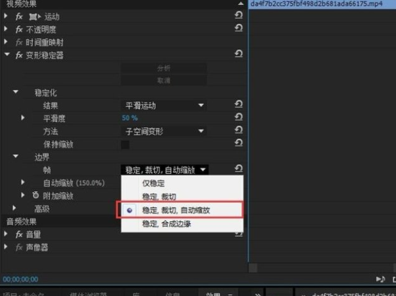Switch to the 效果 tab
Viewport: 396px width, 296px height.
[x=213, y=293]
